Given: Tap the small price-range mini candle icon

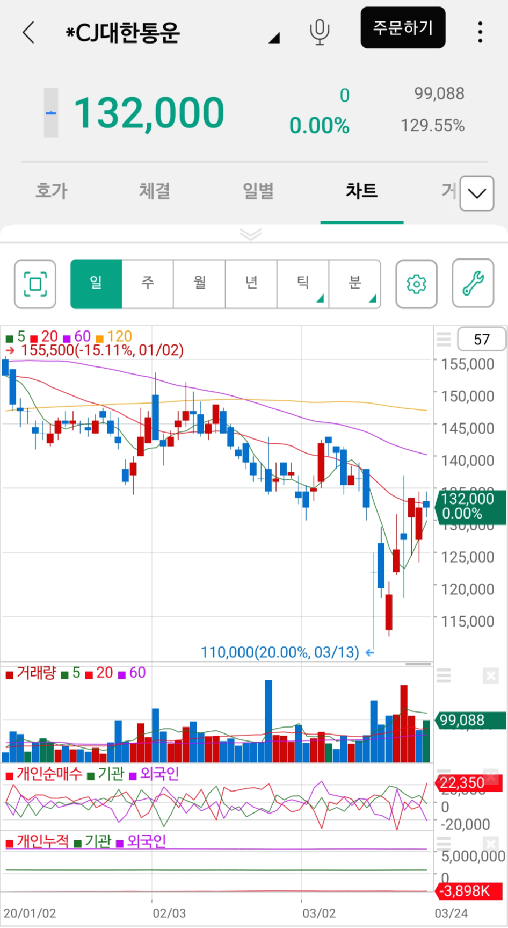Looking at the screenshot, I should 51,112.
